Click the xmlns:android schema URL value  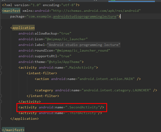click(x=96, y=11)
